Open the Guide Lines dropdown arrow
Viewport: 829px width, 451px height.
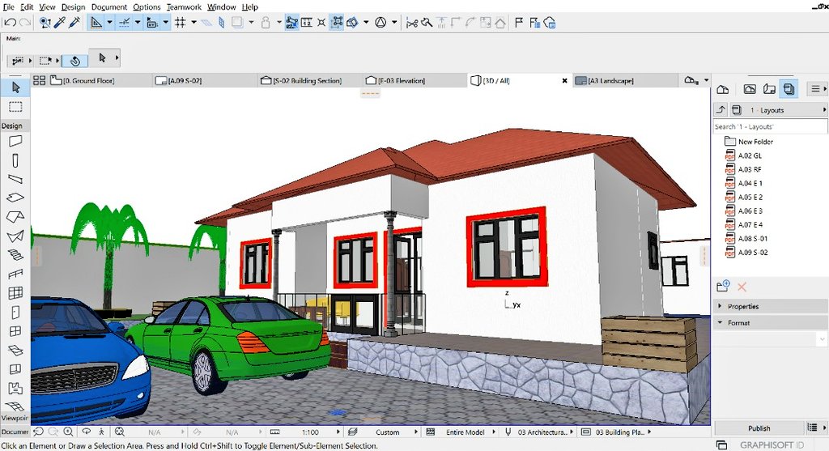[x=109, y=23]
